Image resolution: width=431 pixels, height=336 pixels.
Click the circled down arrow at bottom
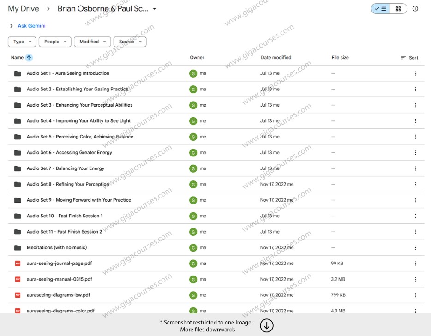click(x=267, y=325)
